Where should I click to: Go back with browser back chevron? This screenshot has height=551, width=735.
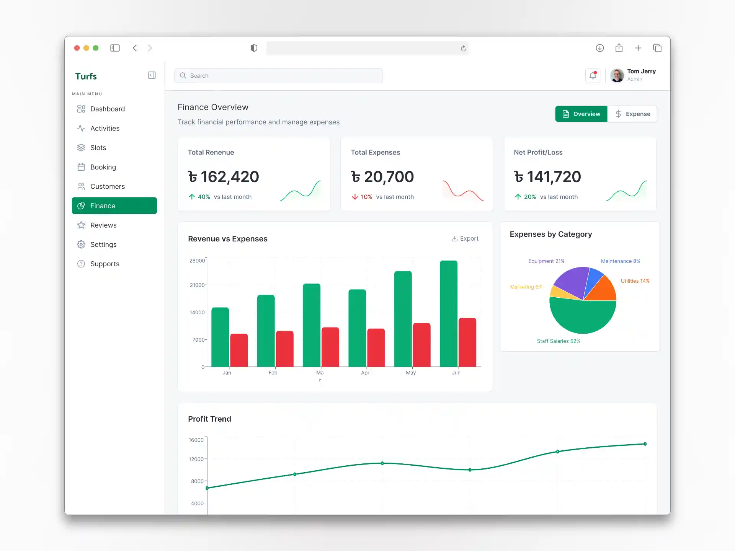point(135,48)
